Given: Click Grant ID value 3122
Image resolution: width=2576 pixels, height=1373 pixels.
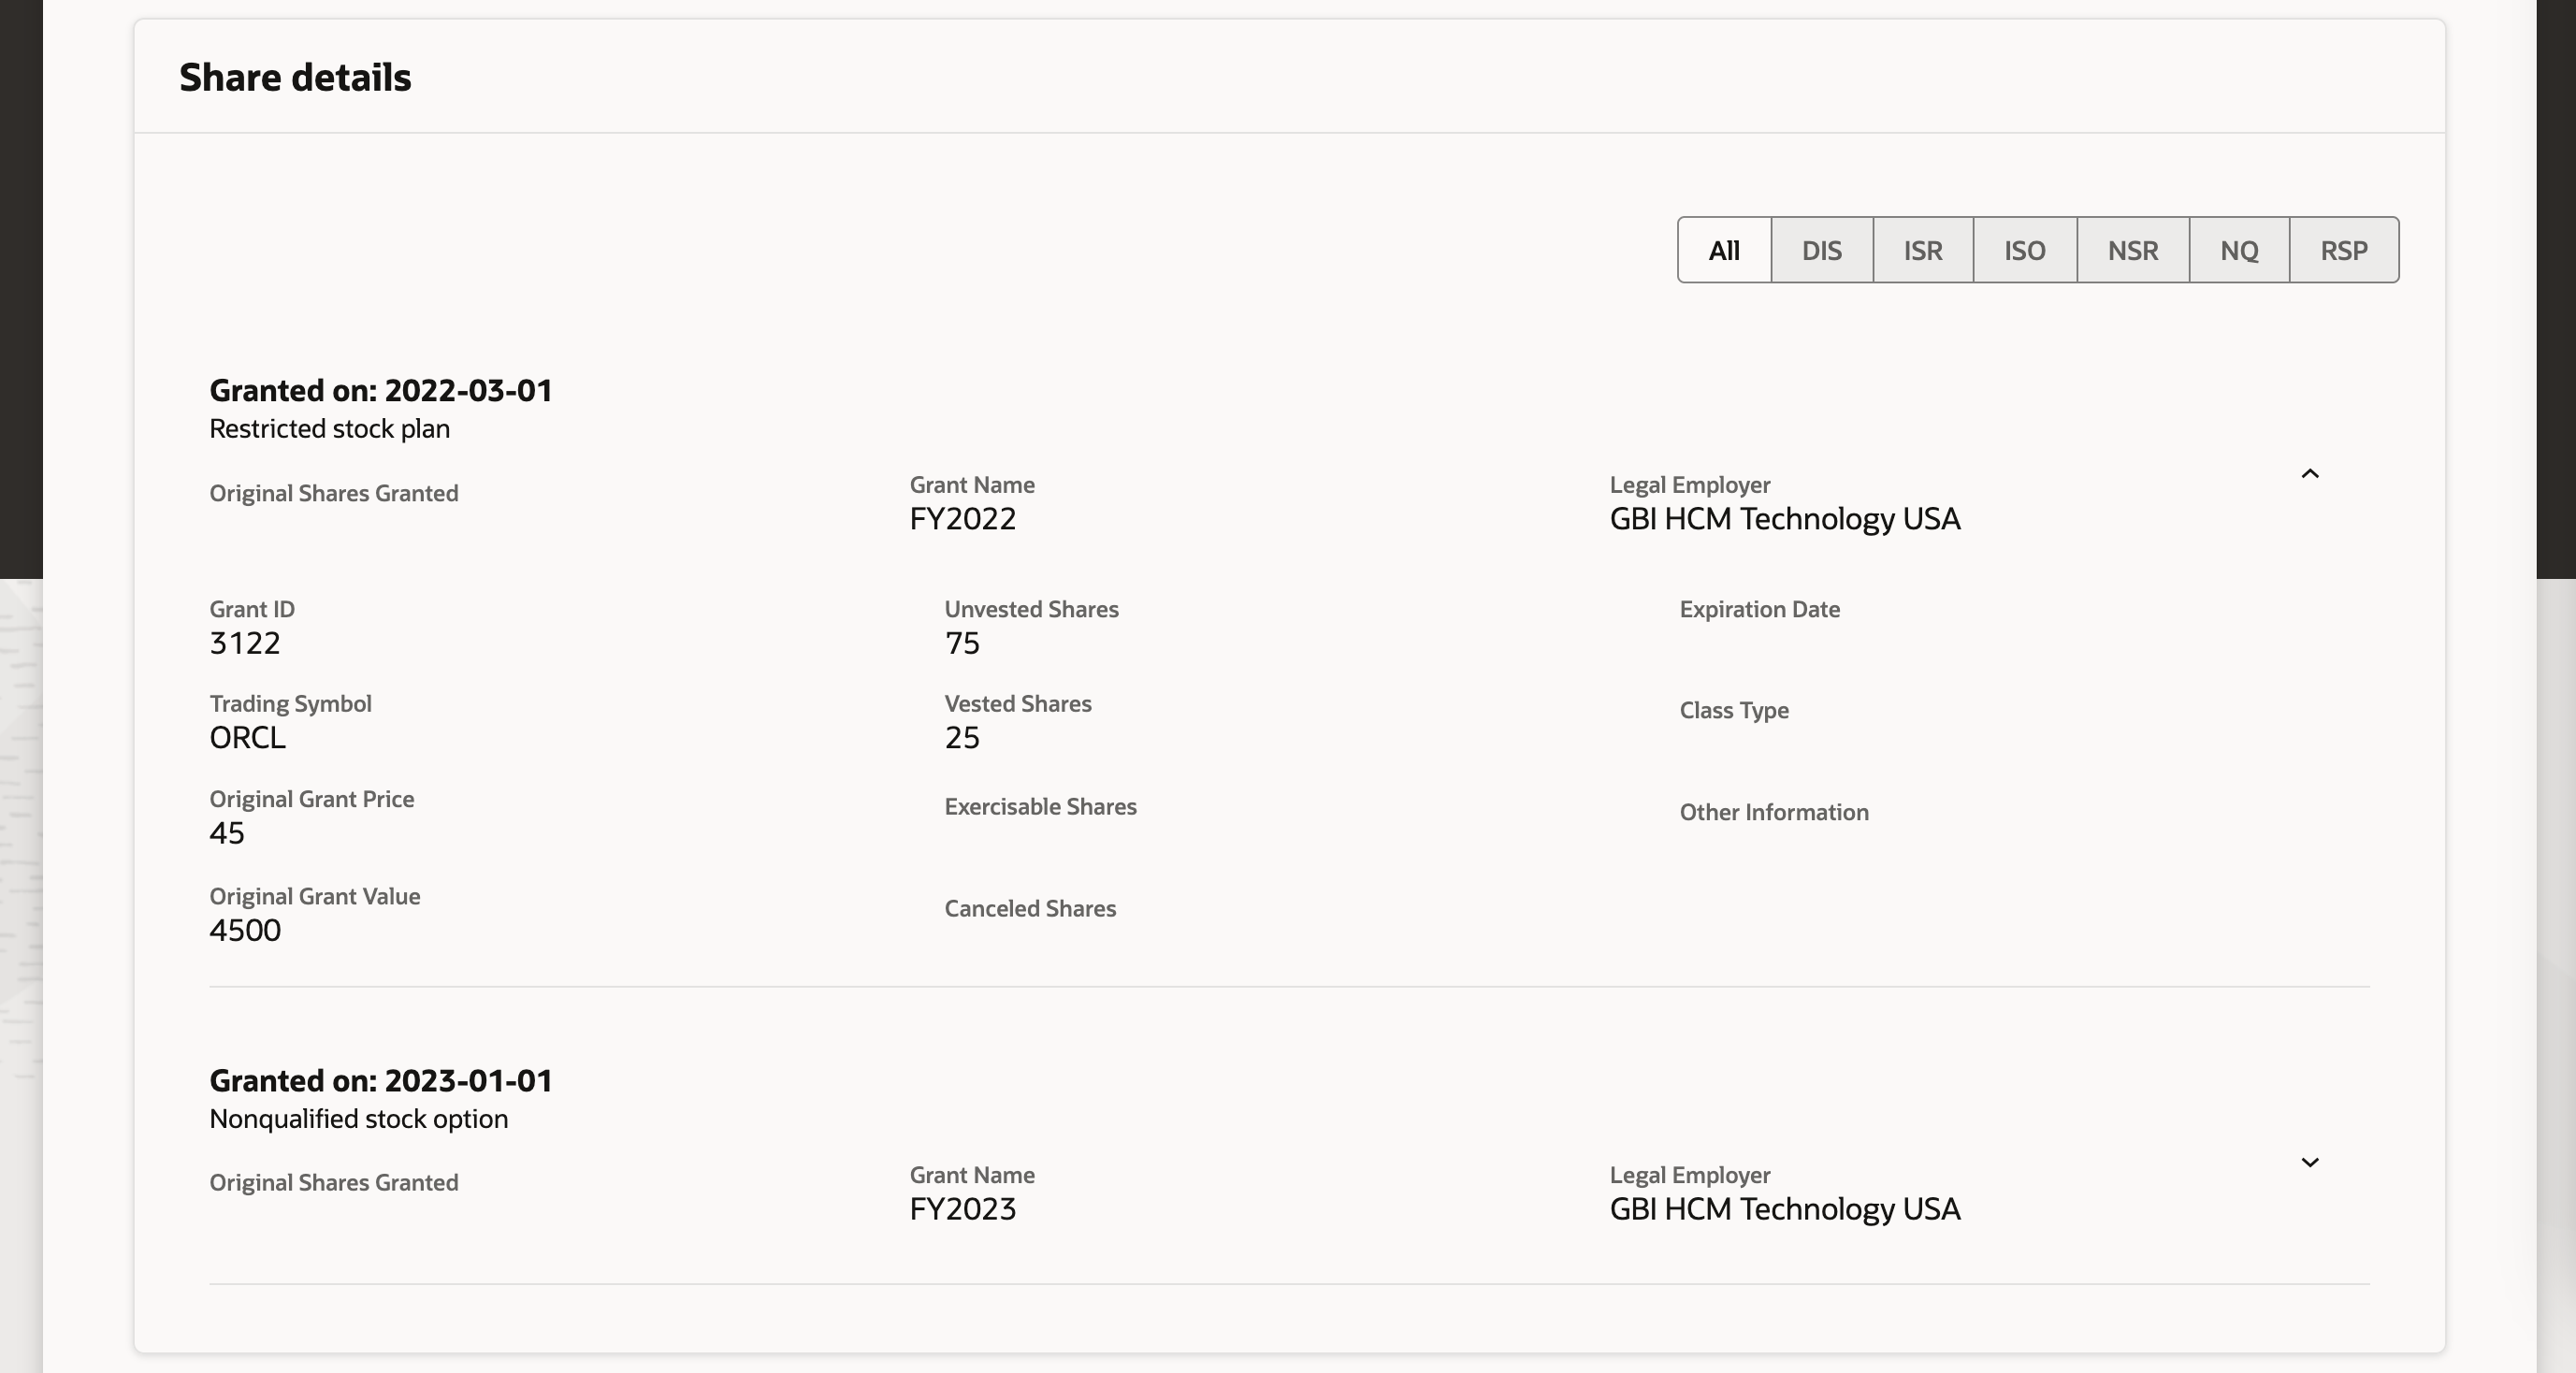Looking at the screenshot, I should 244,643.
